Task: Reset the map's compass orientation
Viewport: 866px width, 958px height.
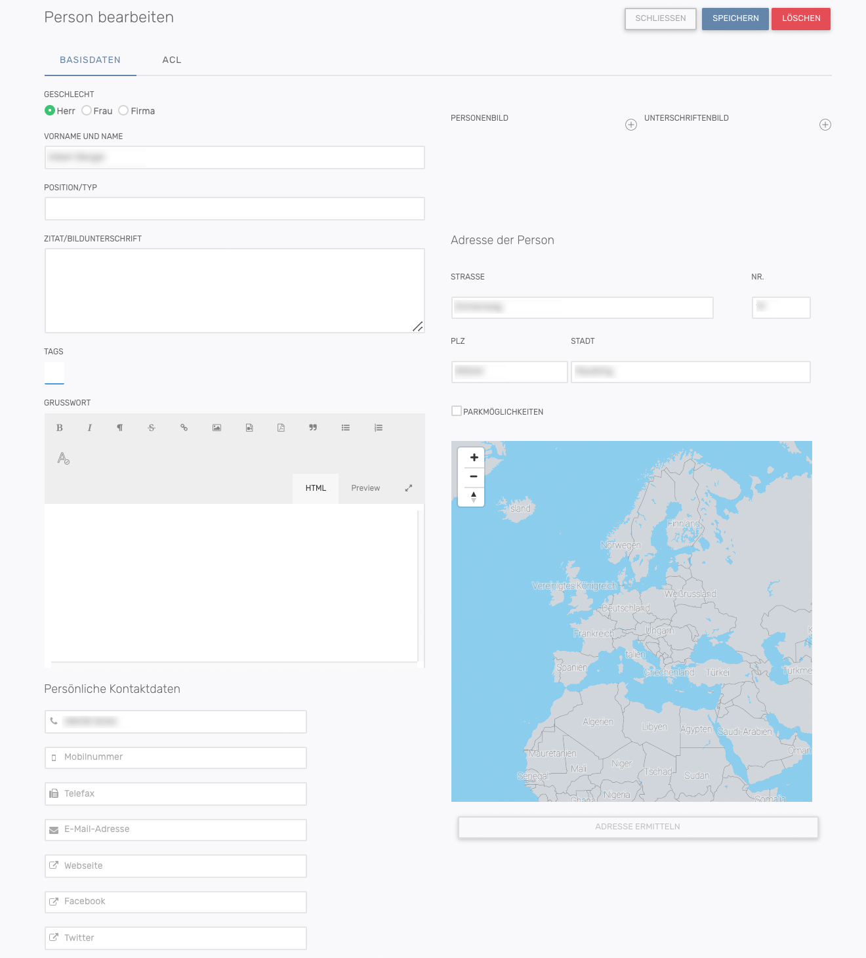Action: [474, 497]
